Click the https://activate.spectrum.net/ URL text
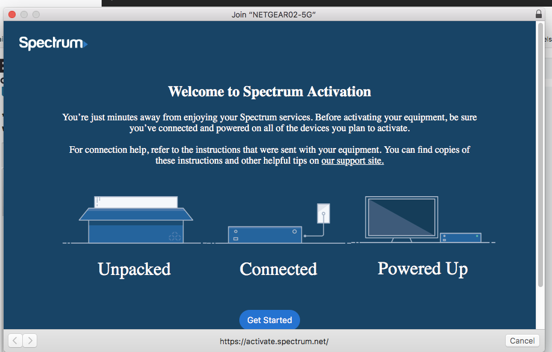 pyautogui.click(x=274, y=341)
